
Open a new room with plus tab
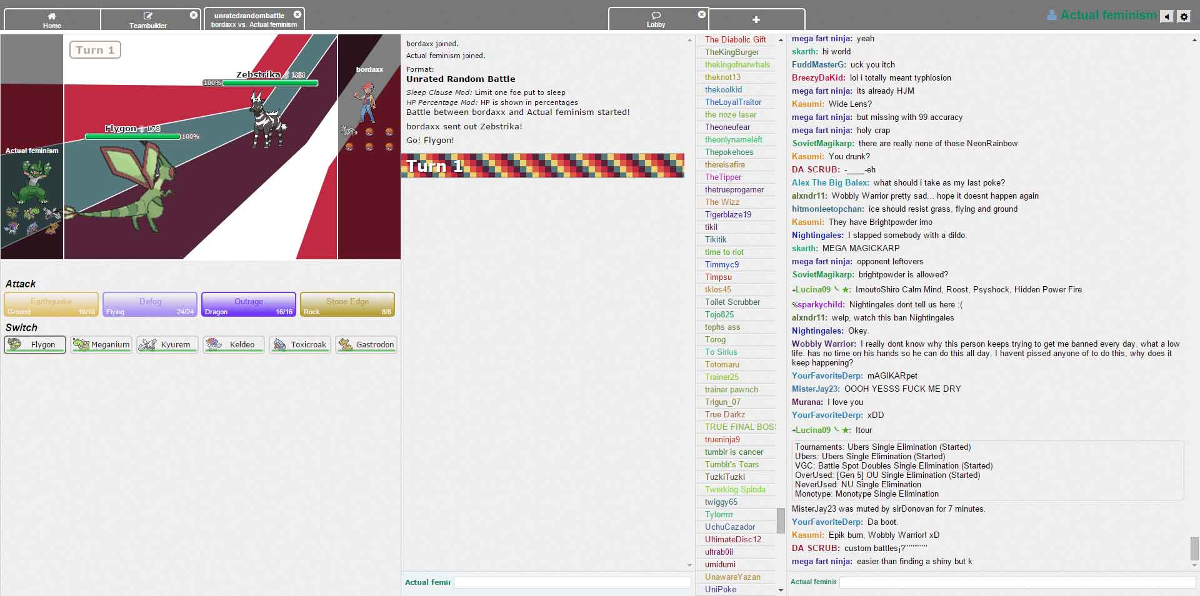756,19
